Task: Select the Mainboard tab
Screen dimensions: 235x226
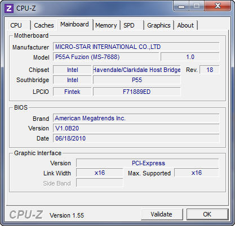Action: tap(74, 24)
